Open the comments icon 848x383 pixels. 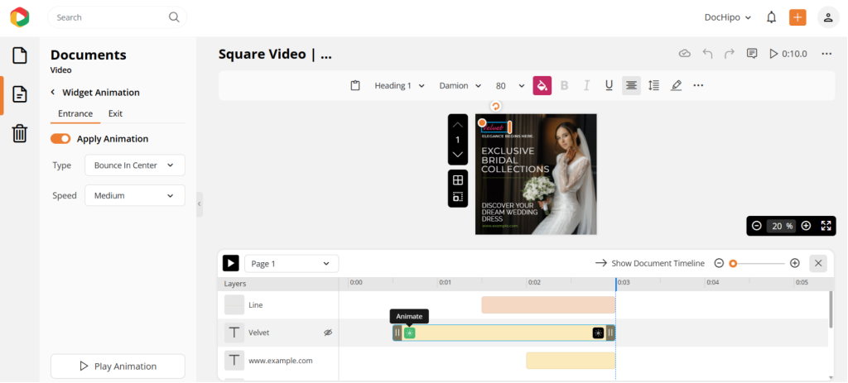[x=751, y=54]
